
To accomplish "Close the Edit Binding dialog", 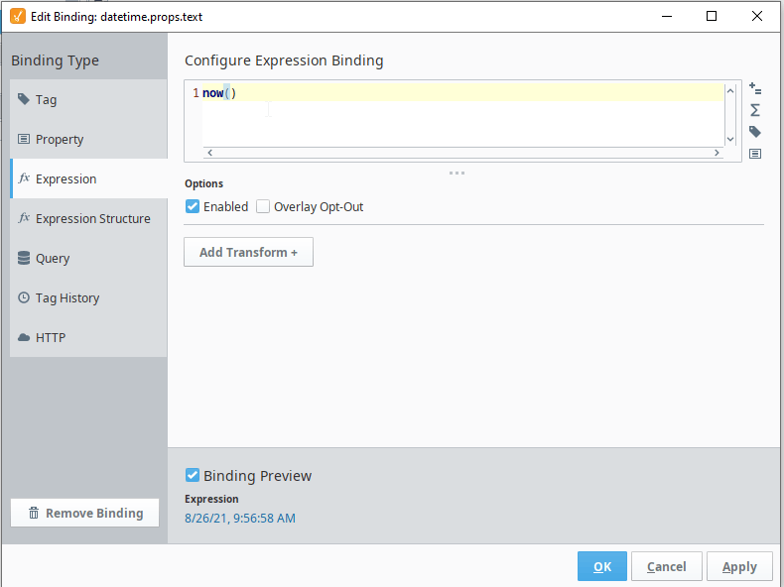I will 757,16.
